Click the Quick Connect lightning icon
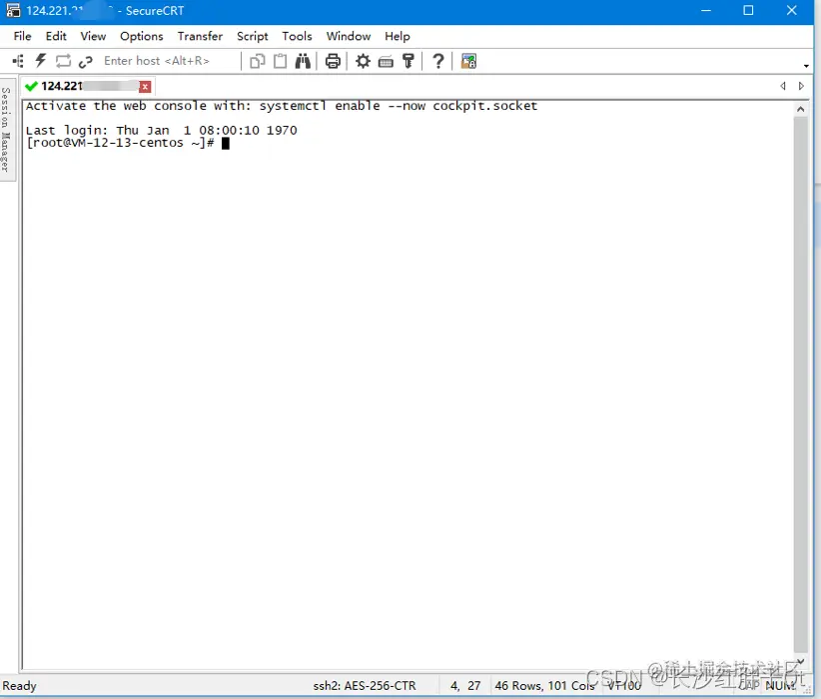The height and width of the screenshot is (699, 821). click(40, 61)
